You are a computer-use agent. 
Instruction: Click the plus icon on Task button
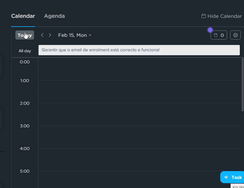tap(226, 177)
